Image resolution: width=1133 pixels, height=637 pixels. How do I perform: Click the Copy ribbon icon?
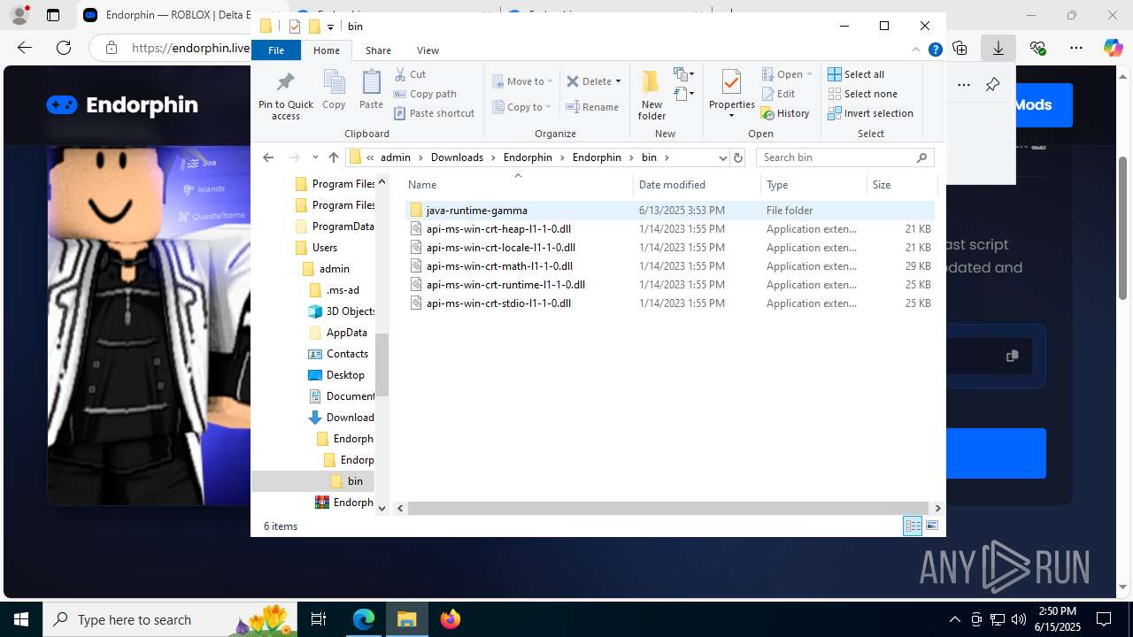point(334,90)
